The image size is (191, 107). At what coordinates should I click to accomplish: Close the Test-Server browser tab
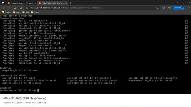point(66,3)
